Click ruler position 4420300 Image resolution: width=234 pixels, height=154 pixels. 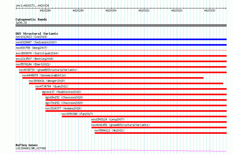[x=111, y=10]
